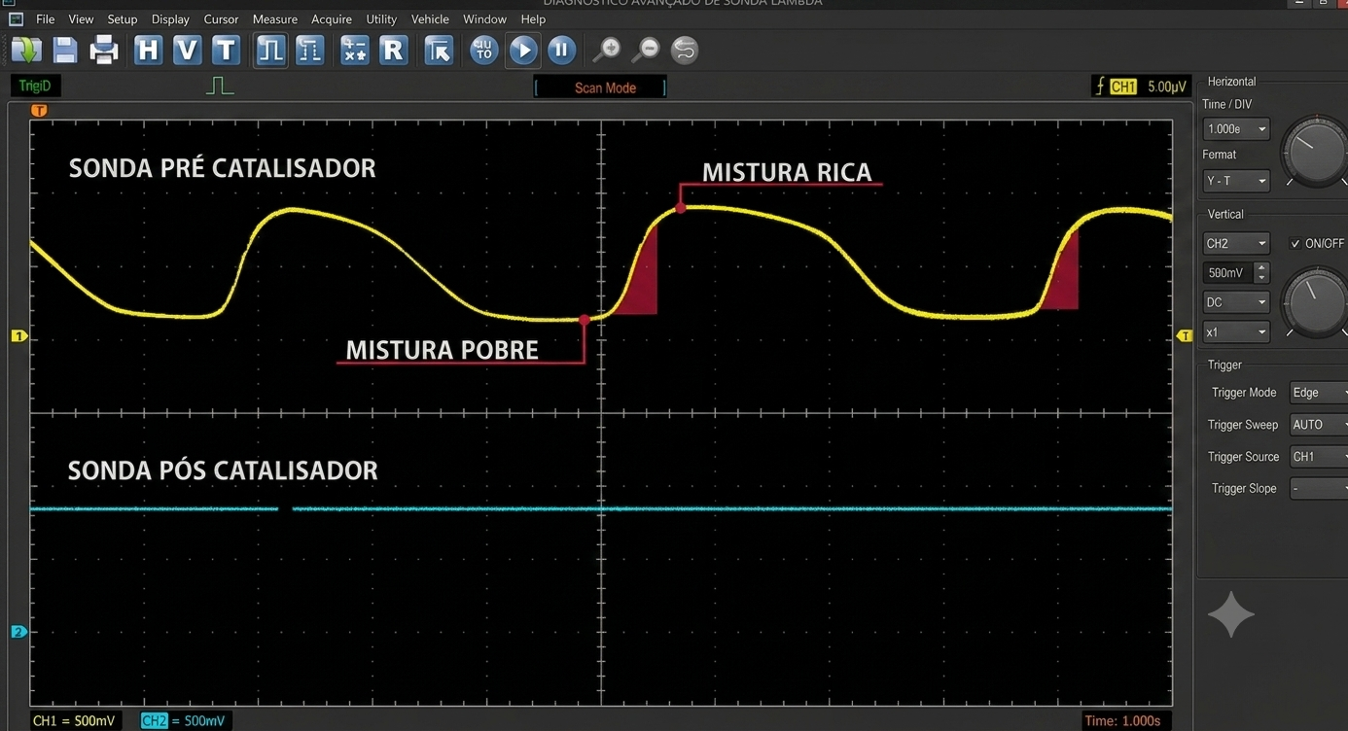1348x731 pixels.
Task: Click the yellow trigger level marker on right
Action: (1185, 335)
